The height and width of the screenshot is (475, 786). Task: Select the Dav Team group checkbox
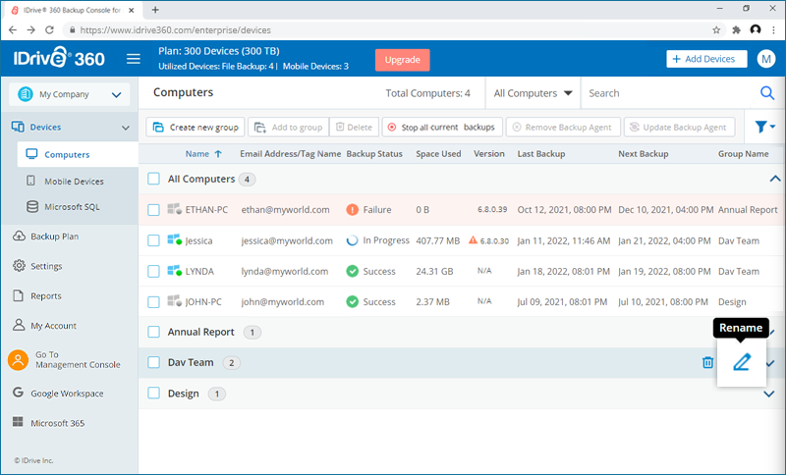[153, 362]
